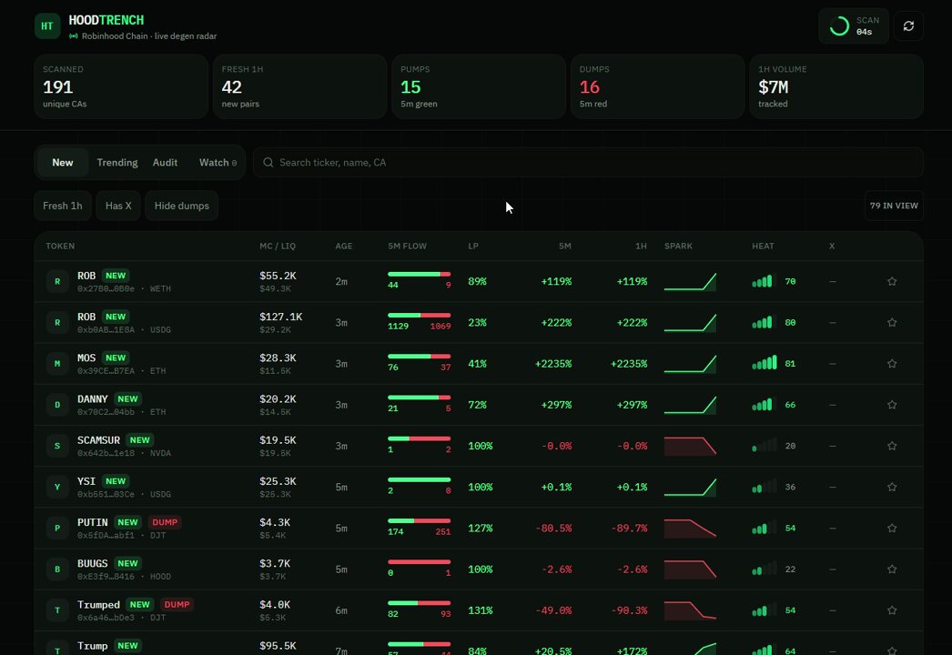This screenshot has width=952, height=655.
Task: Open the Watch tab
Action: coord(218,163)
